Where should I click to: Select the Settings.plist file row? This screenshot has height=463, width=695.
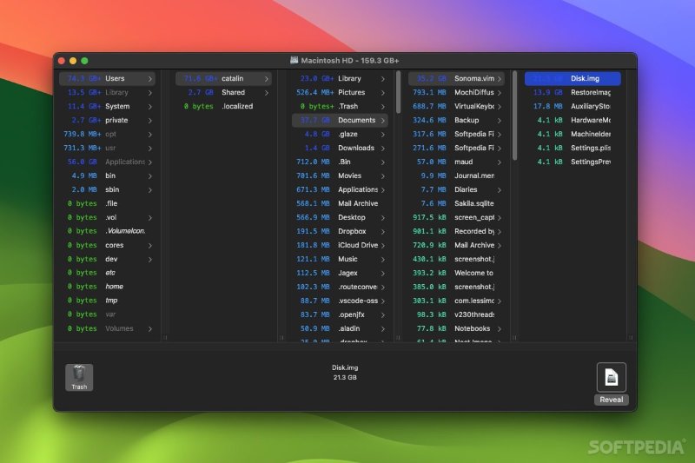click(x=573, y=148)
